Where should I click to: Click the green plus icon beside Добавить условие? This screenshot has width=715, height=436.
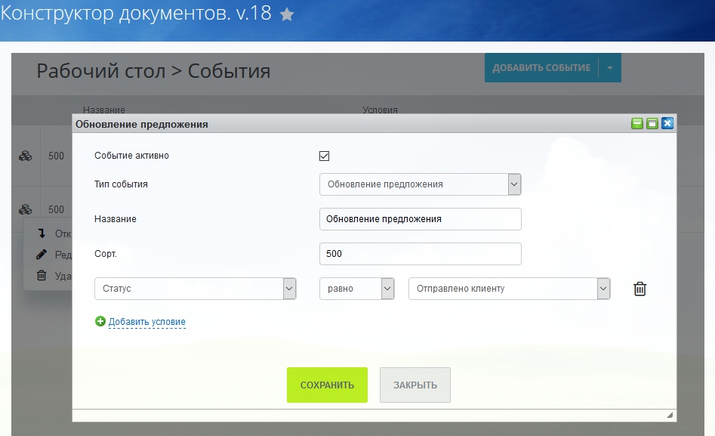click(100, 322)
